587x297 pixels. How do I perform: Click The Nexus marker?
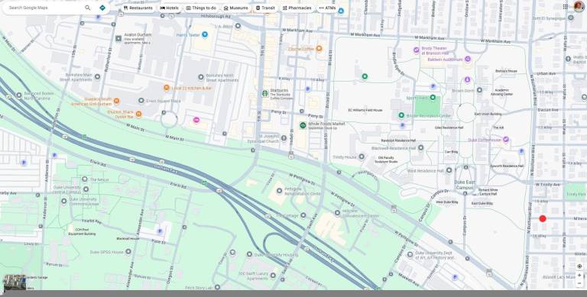(85, 179)
